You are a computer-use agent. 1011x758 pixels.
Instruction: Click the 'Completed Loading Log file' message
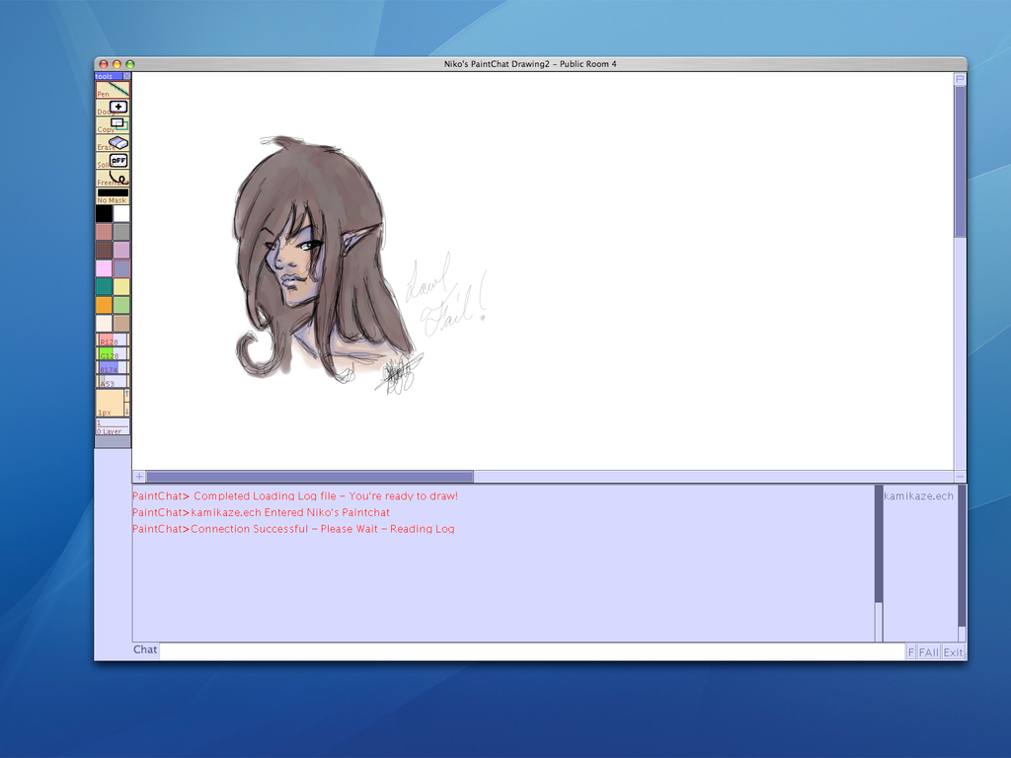(x=294, y=495)
